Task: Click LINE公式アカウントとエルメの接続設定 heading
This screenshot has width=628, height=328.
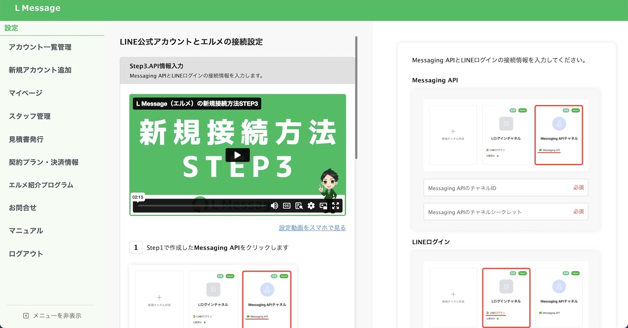Action: [x=191, y=42]
